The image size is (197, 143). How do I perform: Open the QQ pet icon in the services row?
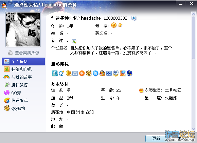coord(89,73)
